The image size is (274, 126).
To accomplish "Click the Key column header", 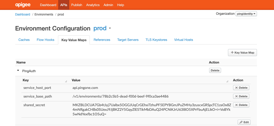I will [26, 80].
